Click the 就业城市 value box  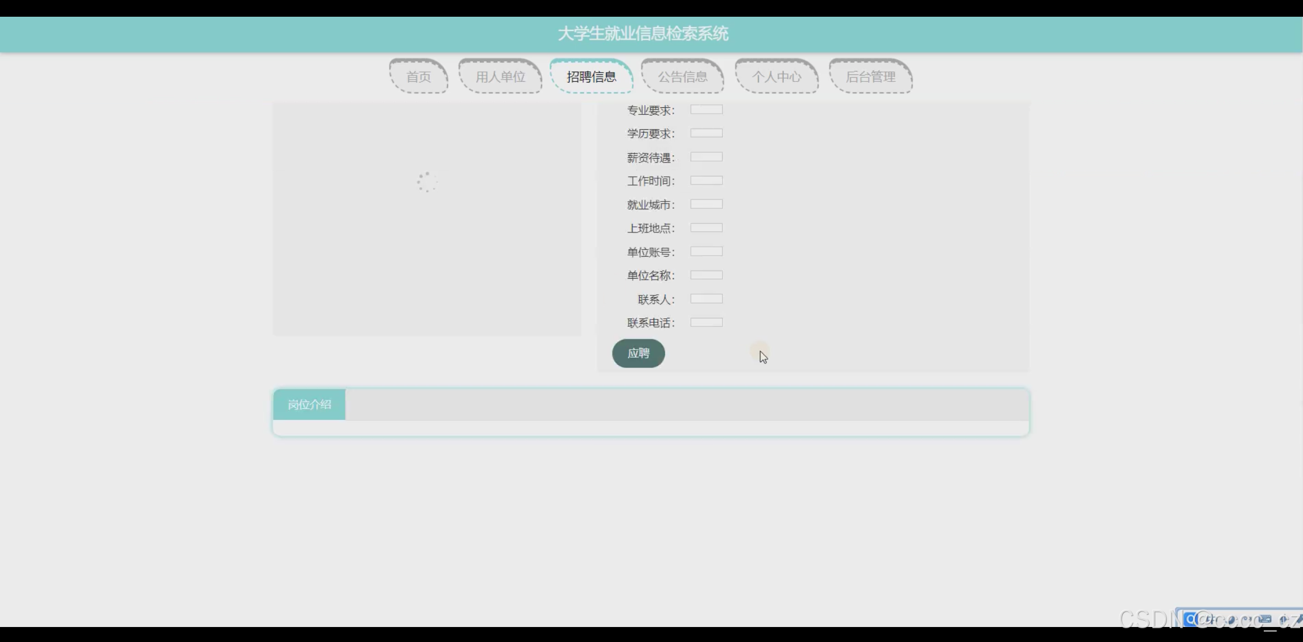706,204
